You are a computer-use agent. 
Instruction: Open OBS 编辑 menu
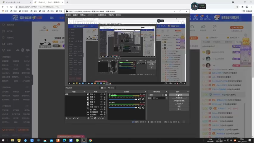[75, 15]
